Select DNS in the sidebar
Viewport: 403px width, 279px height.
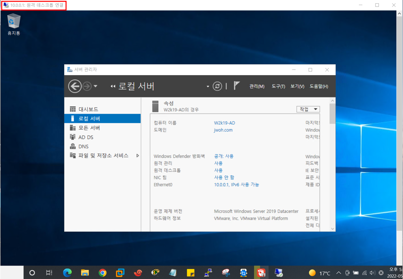click(x=102, y=146)
